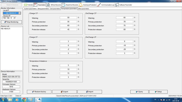Viewport: 182px width, 102px height.
Task: Click the Firmware Version field 1012
Action: click(11, 87)
